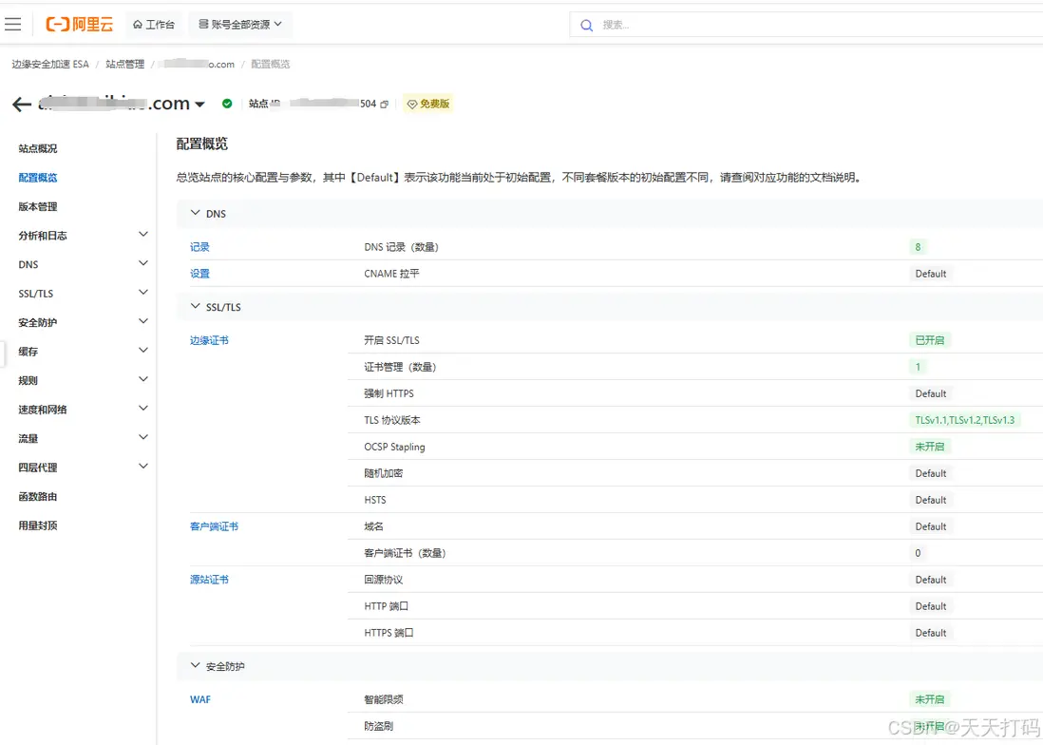
Task: Click the 免费版 plan badge
Action: tap(427, 104)
